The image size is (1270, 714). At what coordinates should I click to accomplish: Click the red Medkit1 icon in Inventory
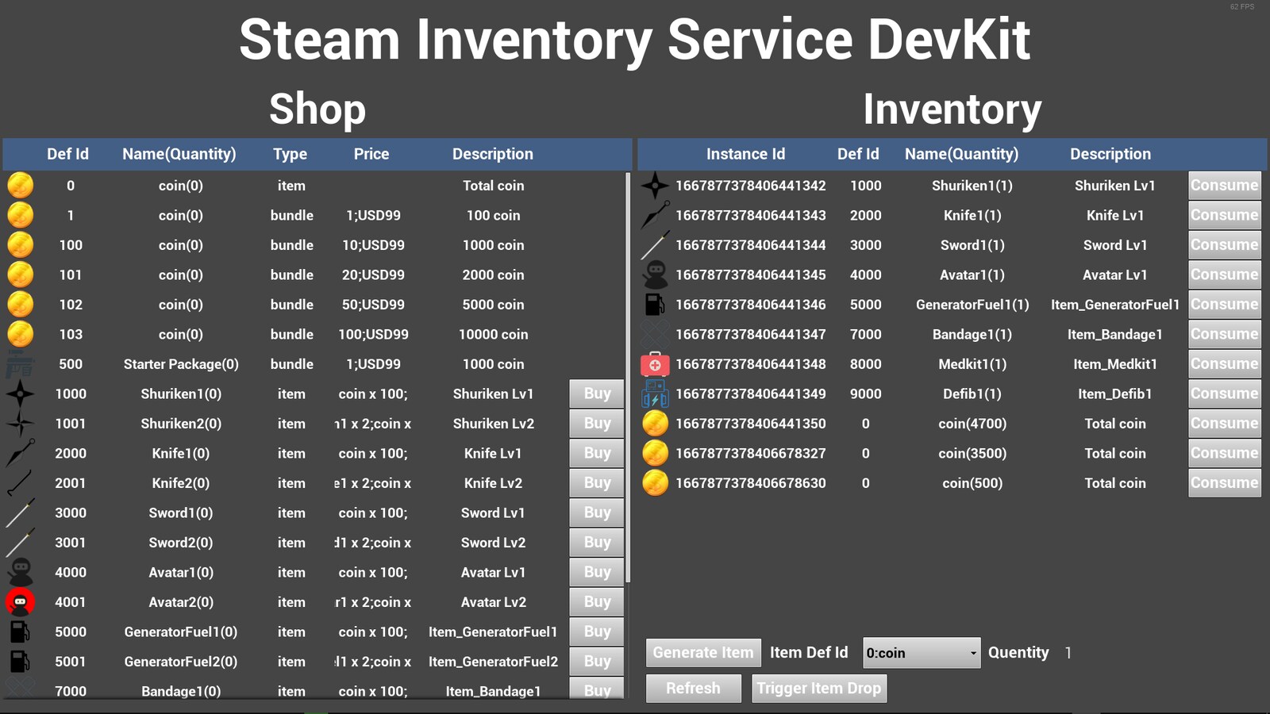coord(655,364)
